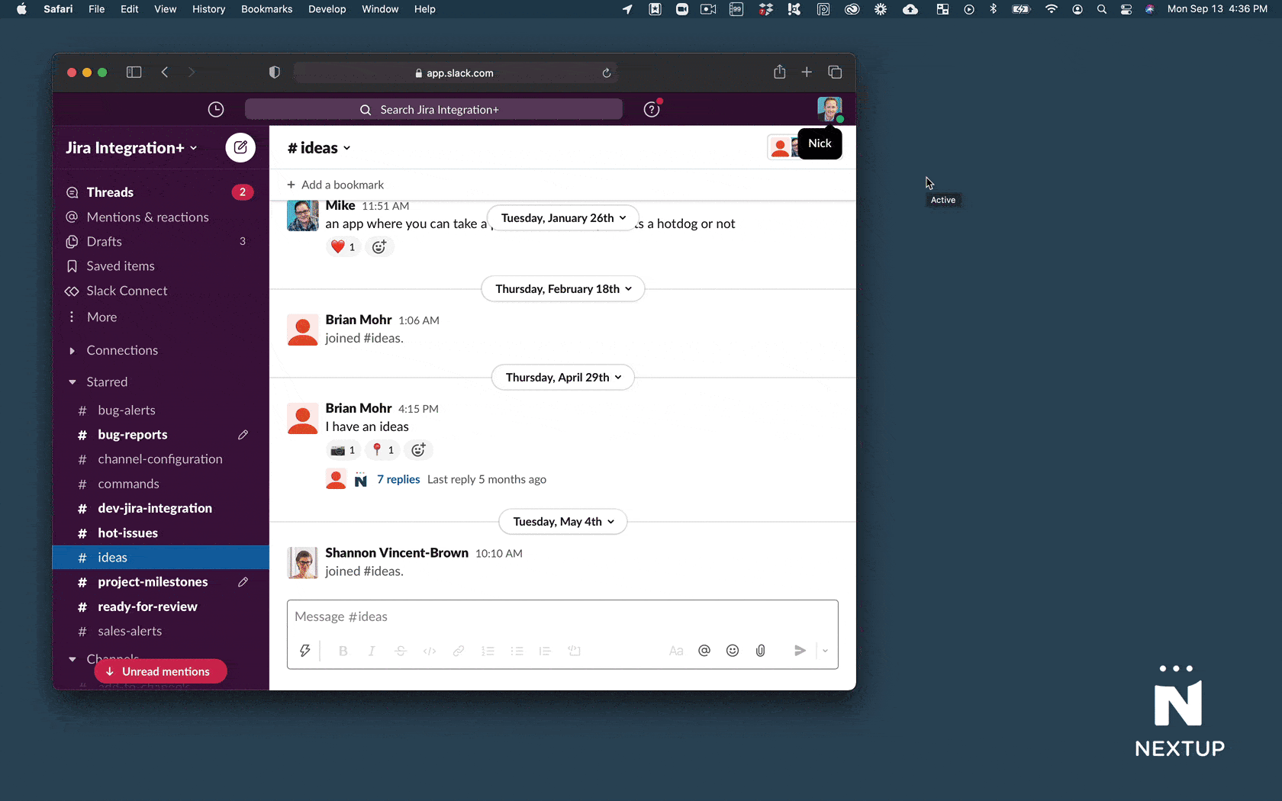Toggle bulleted list formatting
1282x801 pixels.
[x=517, y=651]
